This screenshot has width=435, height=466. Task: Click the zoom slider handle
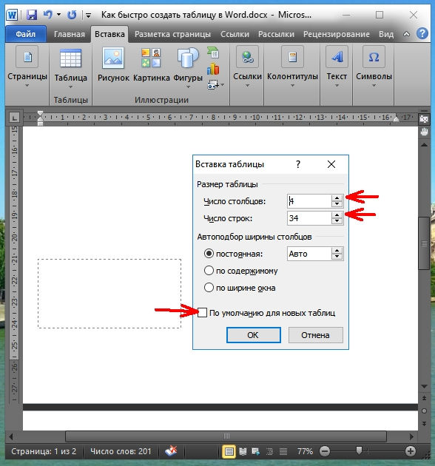tap(359, 451)
